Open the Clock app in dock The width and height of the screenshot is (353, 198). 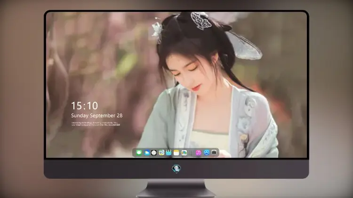click(154, 152)
